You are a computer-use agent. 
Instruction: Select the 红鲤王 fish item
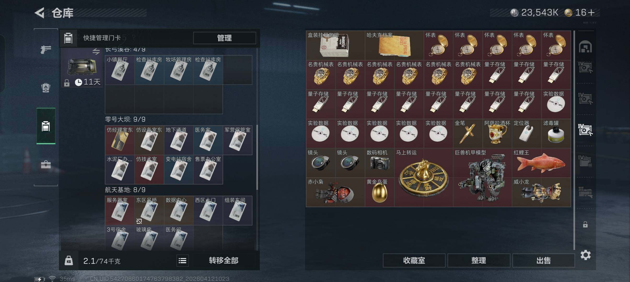coord(541,163)
